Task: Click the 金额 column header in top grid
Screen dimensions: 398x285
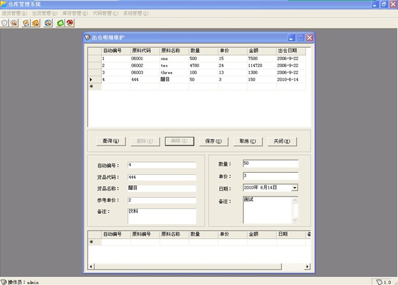Action: tap(262, 50)
